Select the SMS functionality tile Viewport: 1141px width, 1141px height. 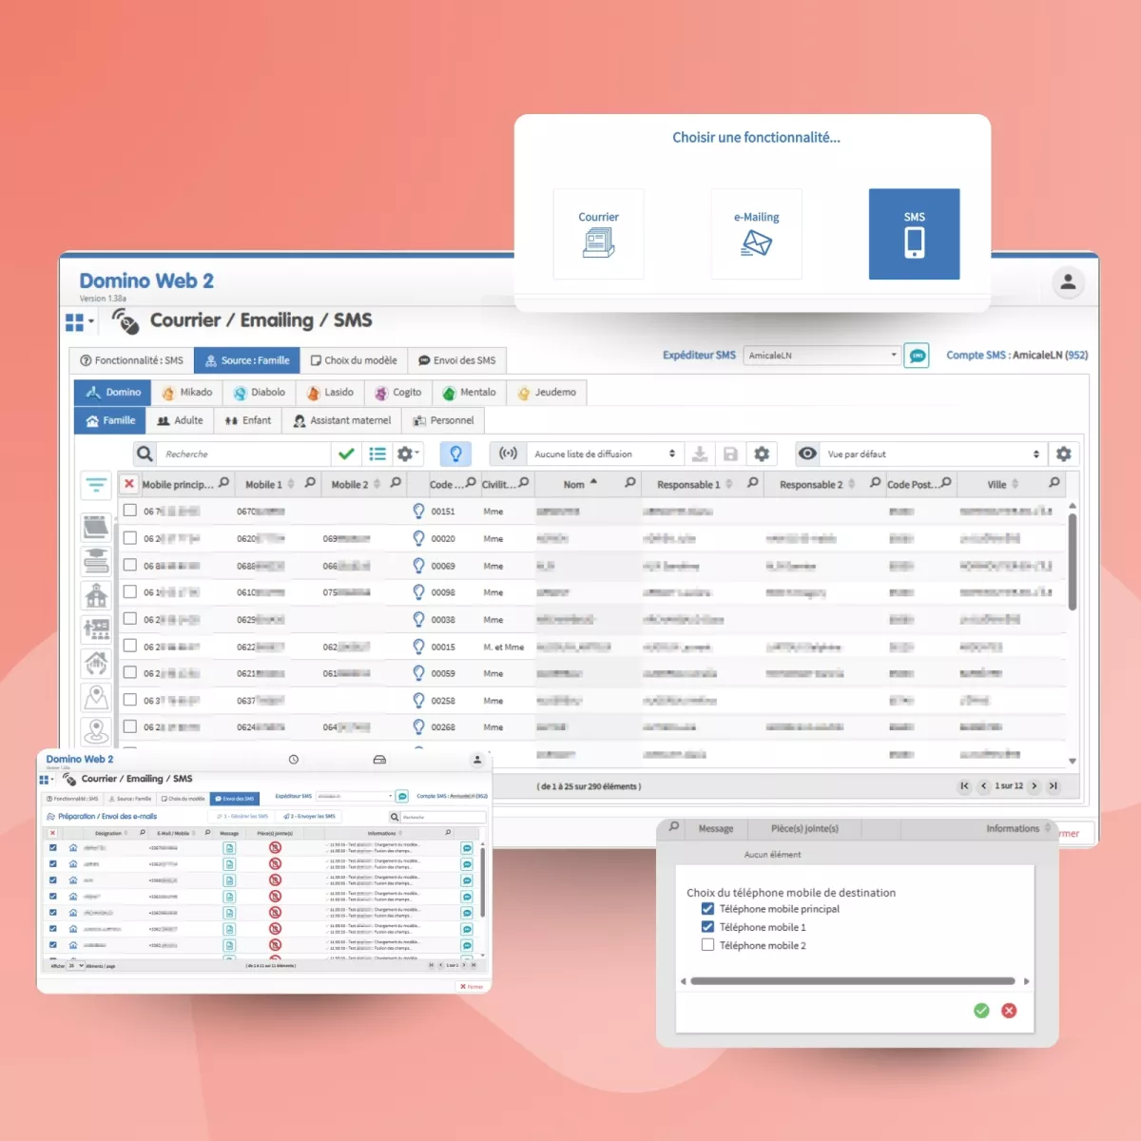click(x=914, y=234)
